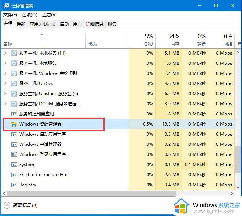This screenshot has width=242, height=216.
Task: Click the Shell Infrastructure Host icon
Action: point(14,175)
